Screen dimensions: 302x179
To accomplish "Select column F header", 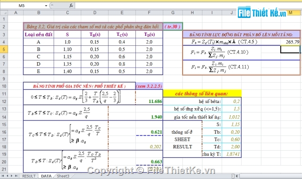I will (149, 13).
